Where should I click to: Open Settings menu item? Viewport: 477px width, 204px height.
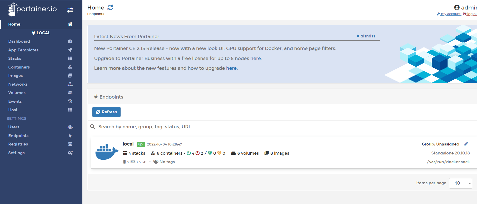(16, 153)
